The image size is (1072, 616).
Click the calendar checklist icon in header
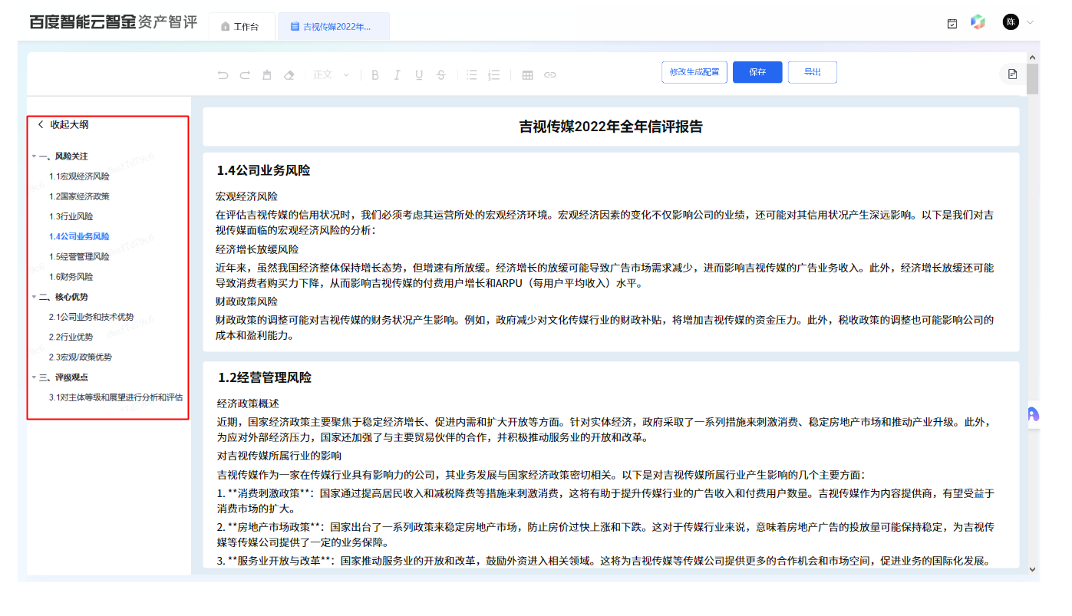coord(952,23)
